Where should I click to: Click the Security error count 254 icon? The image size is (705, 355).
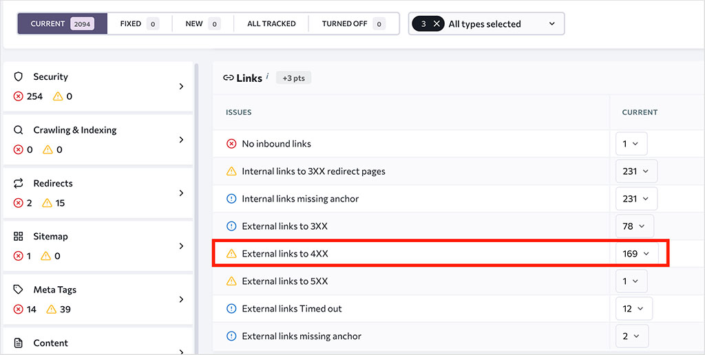pyautogui.click(x=18, y=96)
